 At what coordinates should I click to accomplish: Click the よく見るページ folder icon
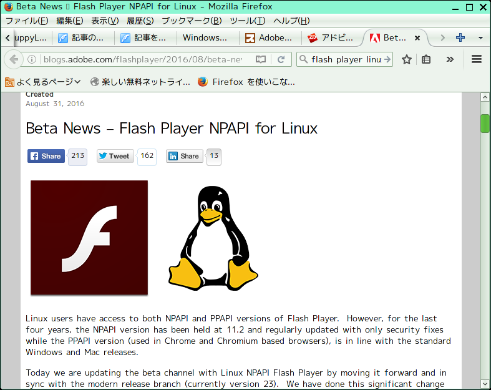pyautogui.click(x=9, y=82)
